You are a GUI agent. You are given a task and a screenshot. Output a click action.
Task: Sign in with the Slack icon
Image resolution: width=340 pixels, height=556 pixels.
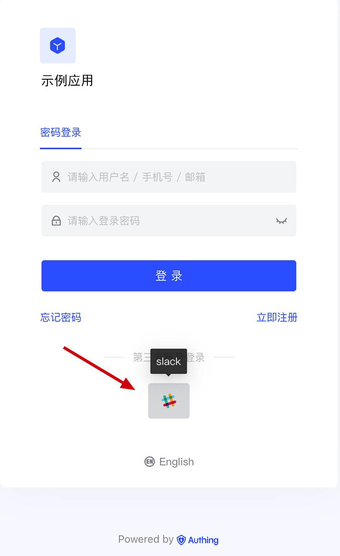[x=169, y=401]
